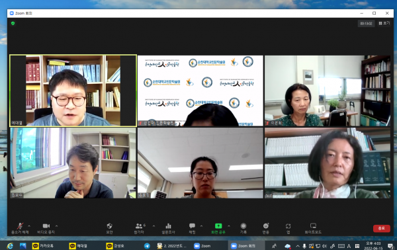The height and width of the screenshot is (250, 397).
Task: Select logo-background video tile
Action: [200, 91]
